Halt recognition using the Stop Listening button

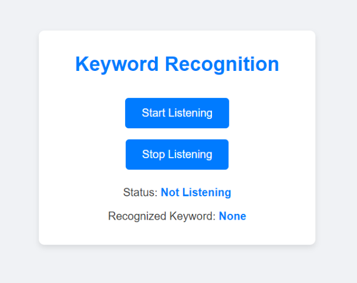click(x=177, y=155)
